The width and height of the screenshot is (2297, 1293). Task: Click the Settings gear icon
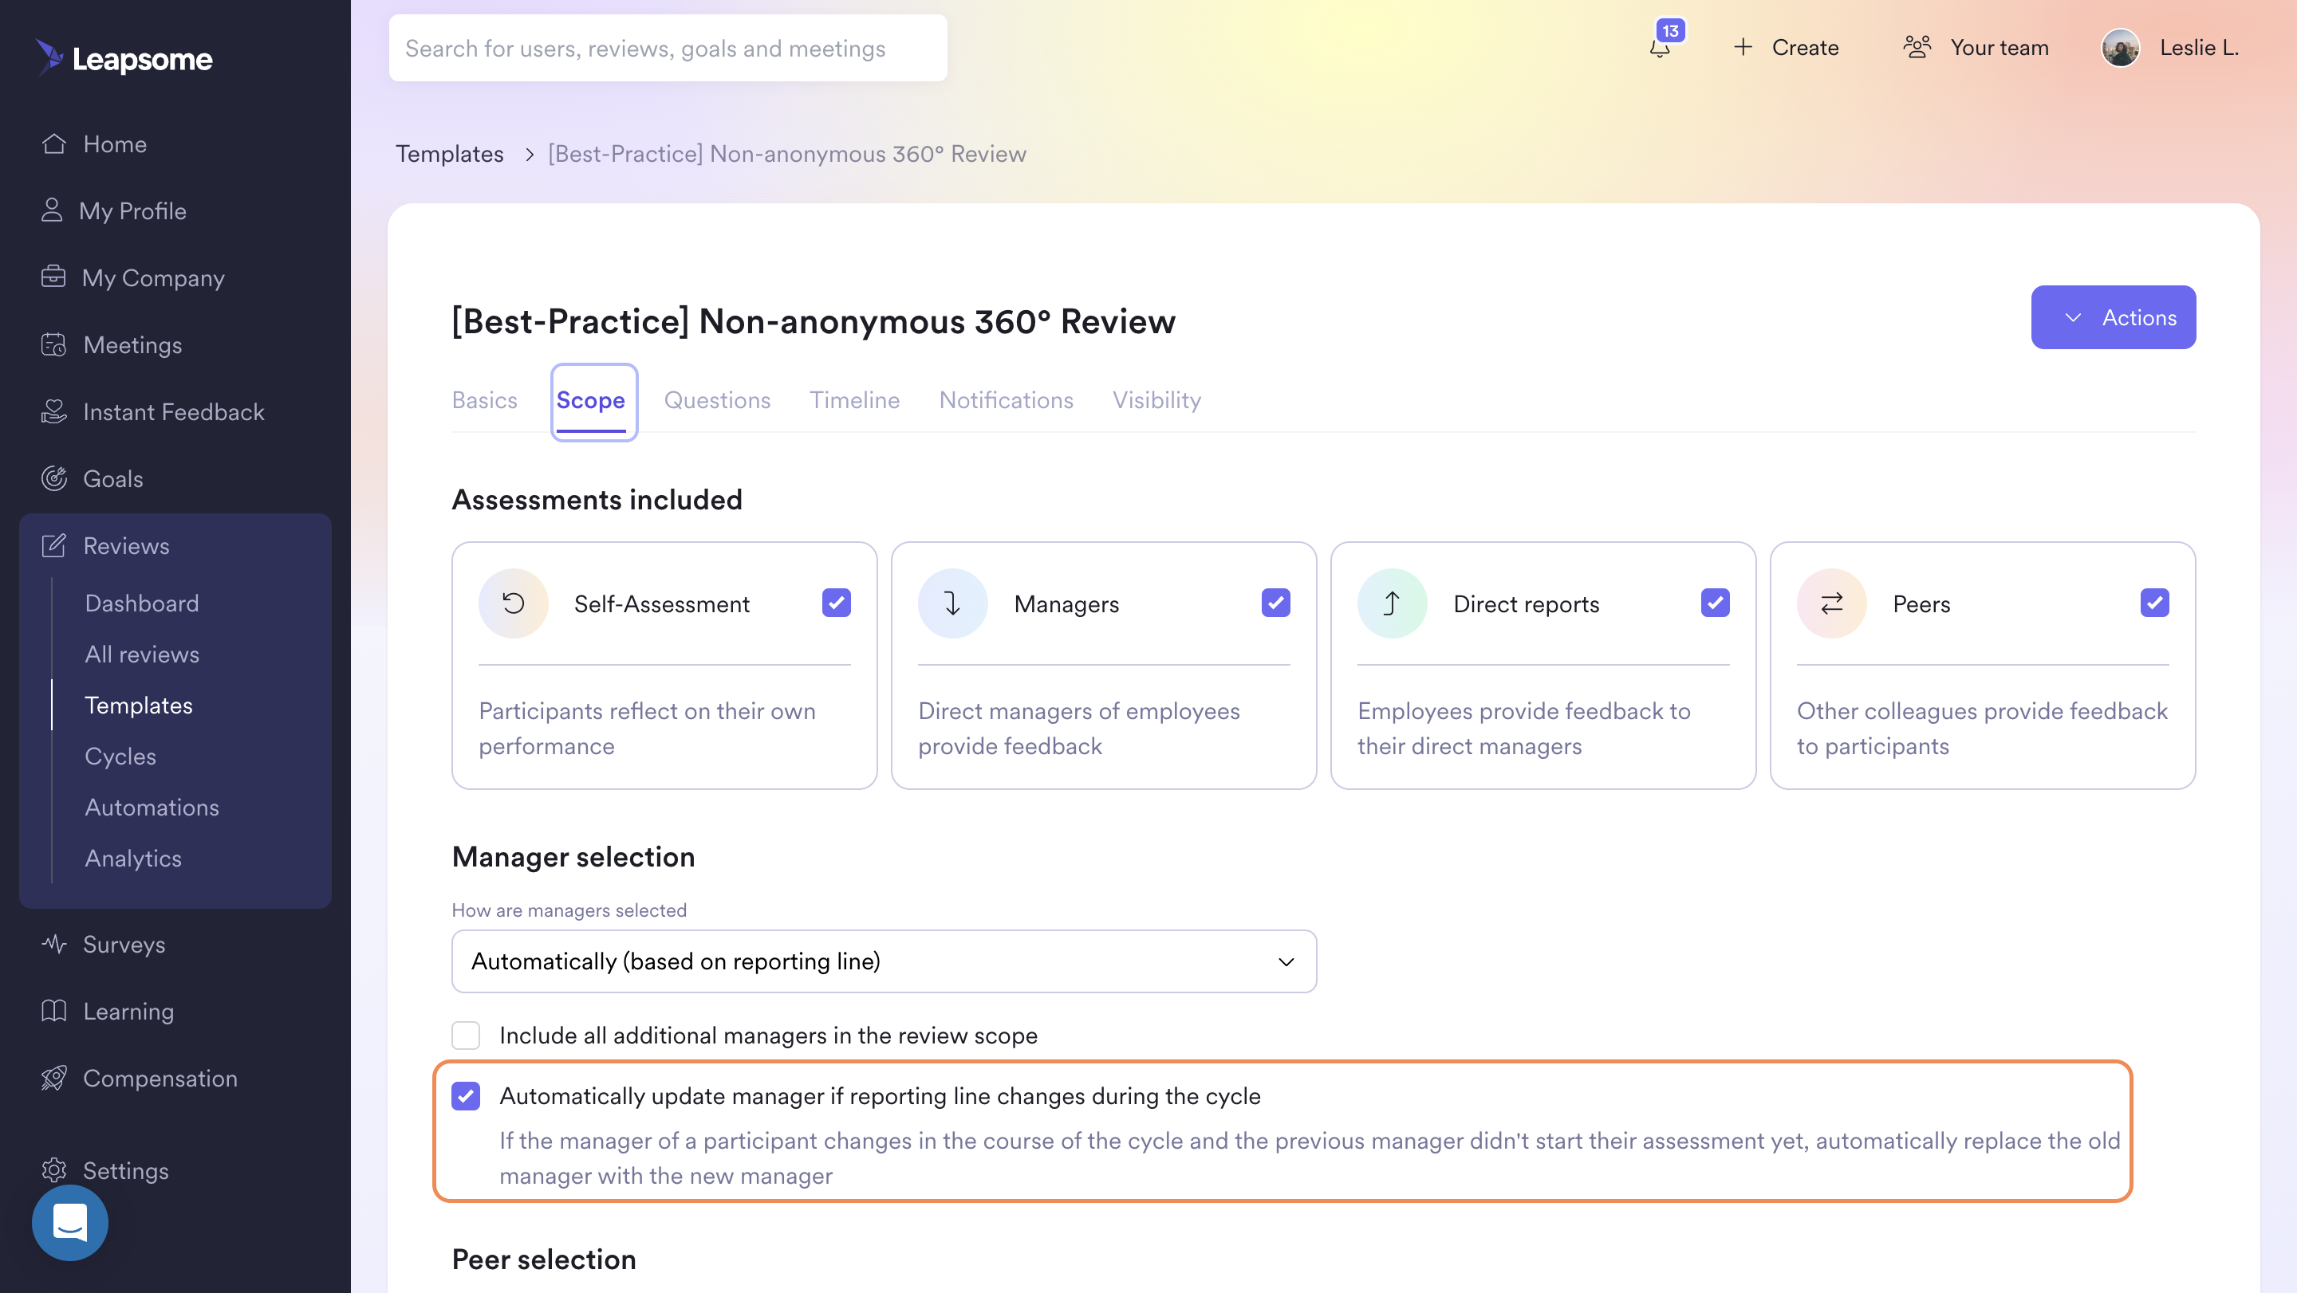coord(53,1169)
